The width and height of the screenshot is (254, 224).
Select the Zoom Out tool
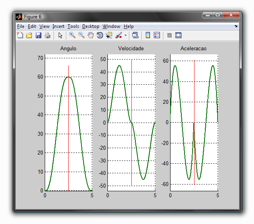(81, 36)
